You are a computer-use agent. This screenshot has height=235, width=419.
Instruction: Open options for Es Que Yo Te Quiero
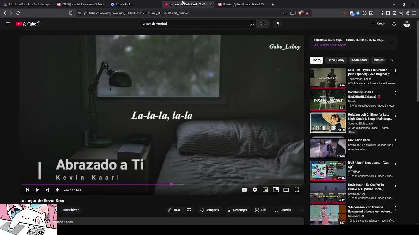[395, 185]
